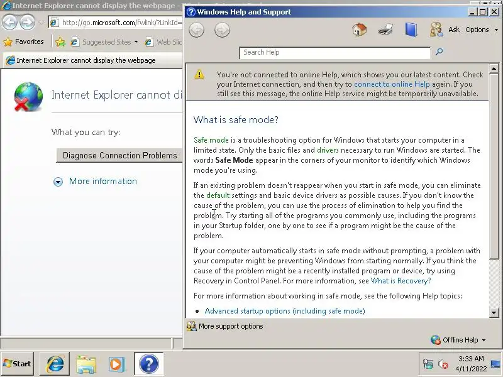
Task: Click the "What is safe mode?" heading
Action: point(236,120)
